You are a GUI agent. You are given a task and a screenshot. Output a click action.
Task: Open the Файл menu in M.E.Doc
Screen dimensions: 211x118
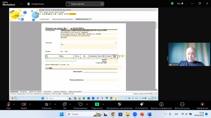click(41, 12)
